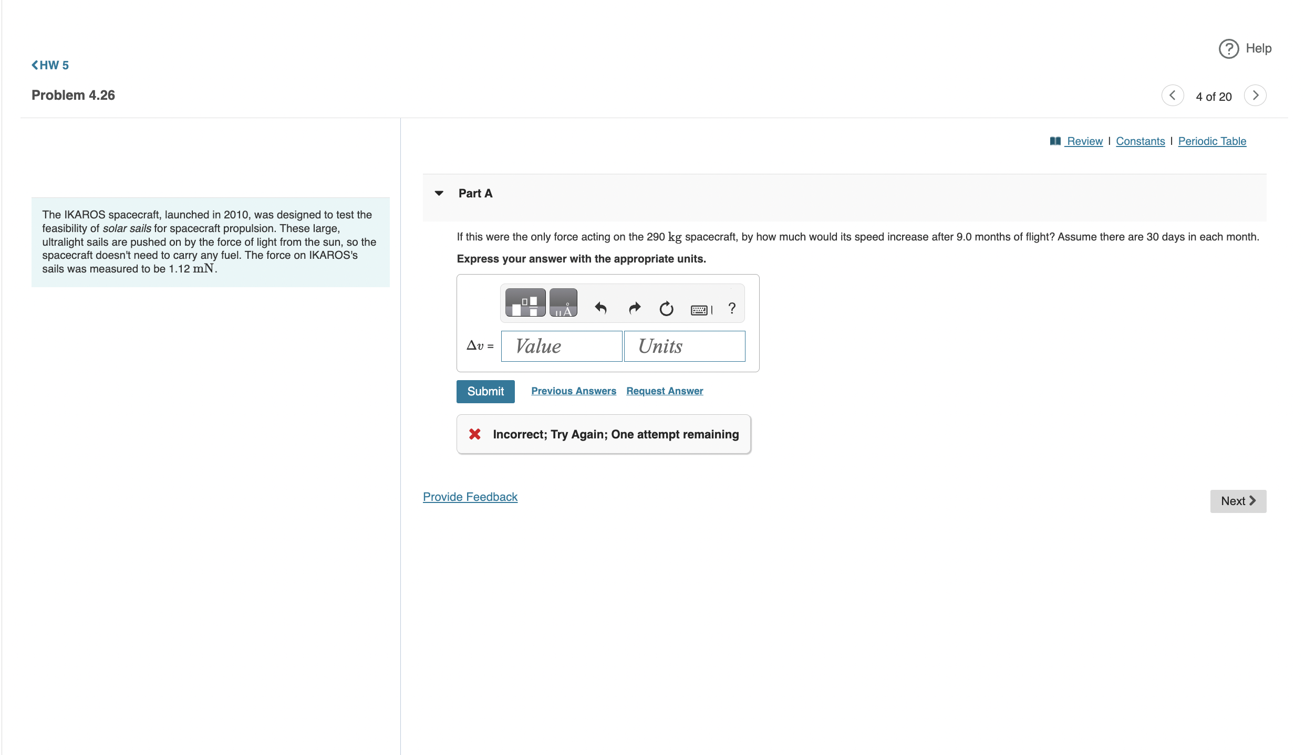Click the templates icon in answer toolbar

pyautogui.click(x=525, y=303)
